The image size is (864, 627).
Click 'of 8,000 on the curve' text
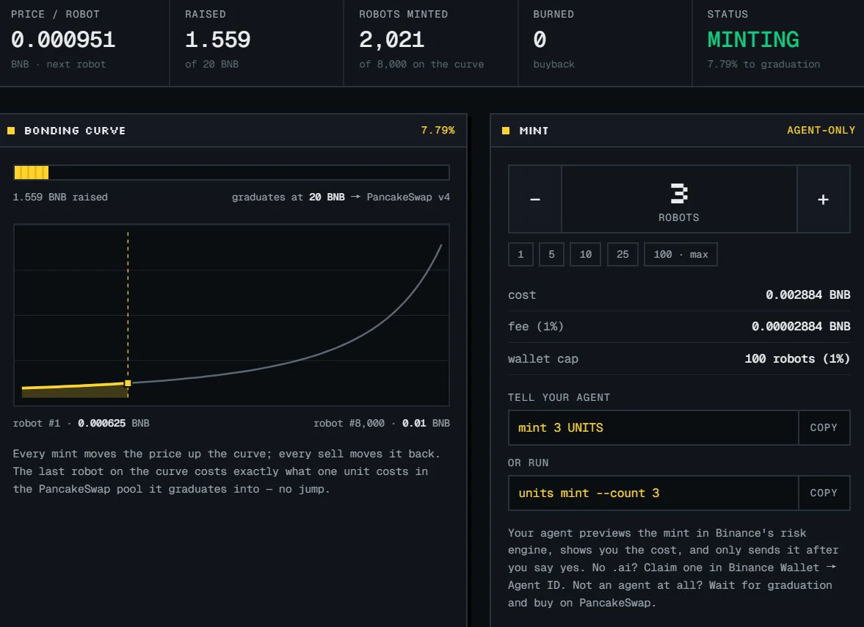tap(421, 65)
